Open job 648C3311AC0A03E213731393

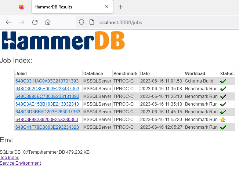tap(47, 81)
